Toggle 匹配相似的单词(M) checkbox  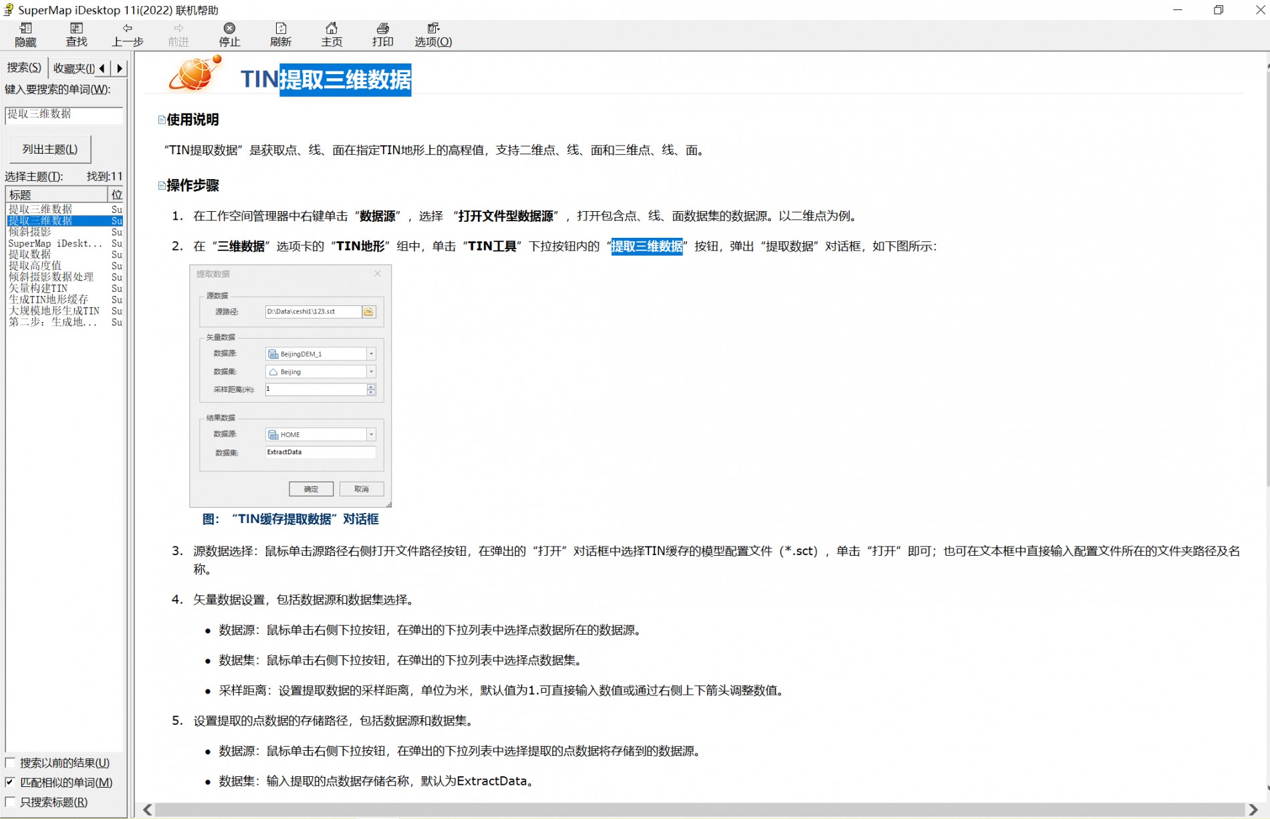(10, 782)
